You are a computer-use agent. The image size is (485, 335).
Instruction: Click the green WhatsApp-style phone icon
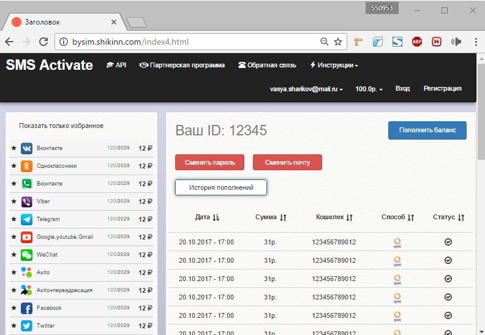pos(26,184)
